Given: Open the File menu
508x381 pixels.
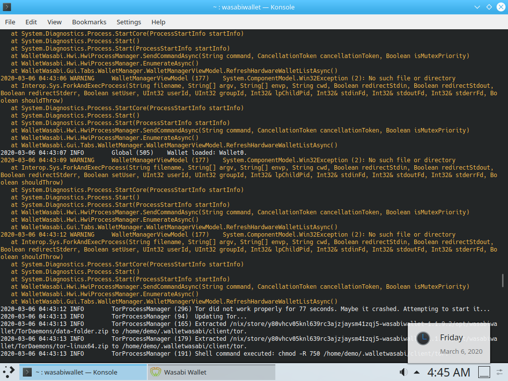Looking at the screenshot, I should point(10,22).
